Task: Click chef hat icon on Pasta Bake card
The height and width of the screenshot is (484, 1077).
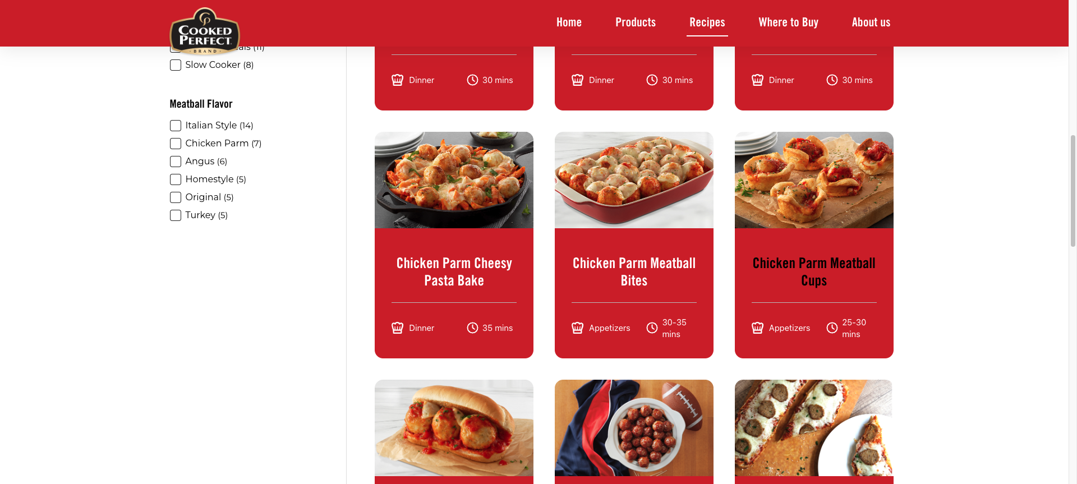Action: pos(397,328)
